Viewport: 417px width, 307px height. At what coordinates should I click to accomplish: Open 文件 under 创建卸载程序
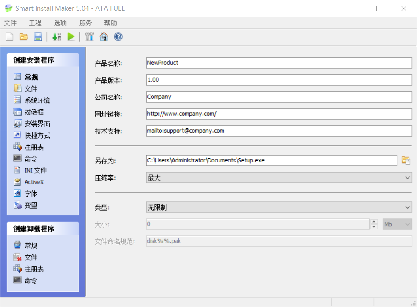pos(25,257)
